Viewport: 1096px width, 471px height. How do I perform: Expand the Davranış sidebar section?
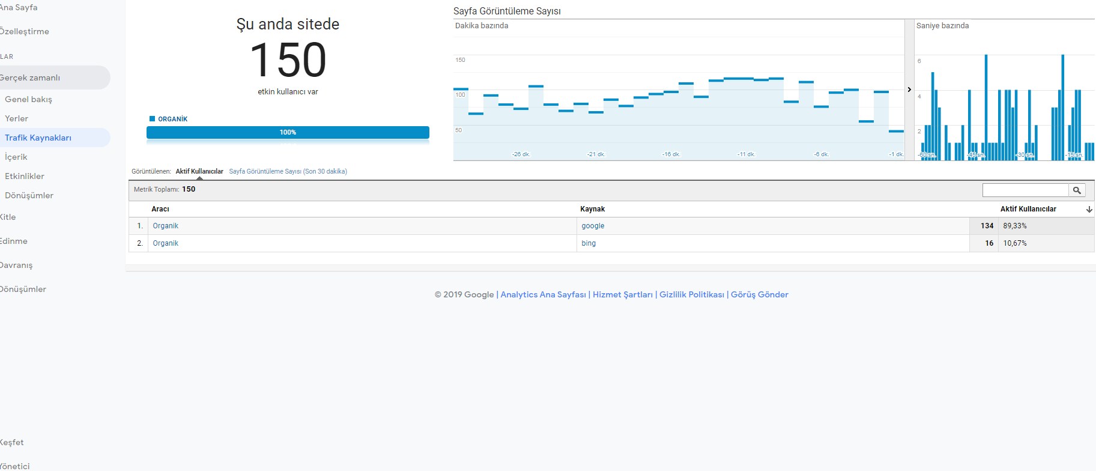pos(16,265)
